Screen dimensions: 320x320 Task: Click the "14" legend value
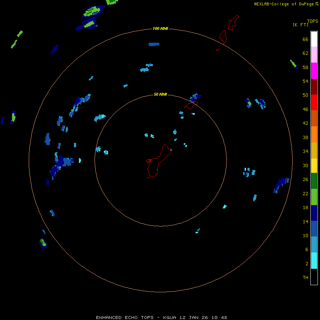(x=305, y=222)
